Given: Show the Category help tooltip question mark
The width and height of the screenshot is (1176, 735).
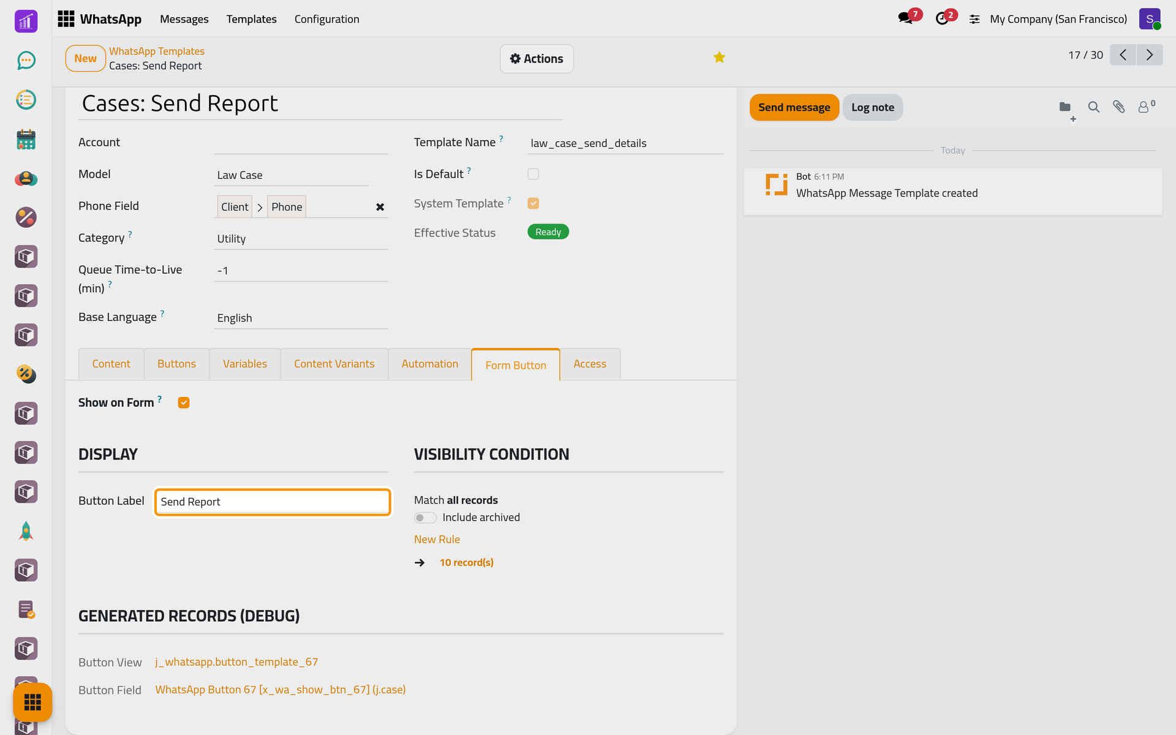Looking at the screenshot, I should (x=130, y=234).
